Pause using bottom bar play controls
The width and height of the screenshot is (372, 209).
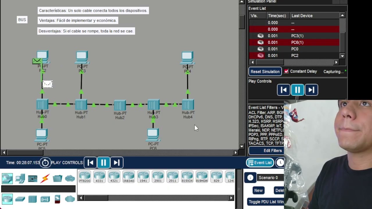[x=103, y=163]
